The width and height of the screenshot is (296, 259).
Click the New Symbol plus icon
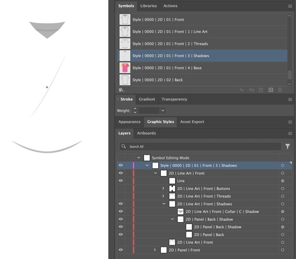[x=271, y=90]
